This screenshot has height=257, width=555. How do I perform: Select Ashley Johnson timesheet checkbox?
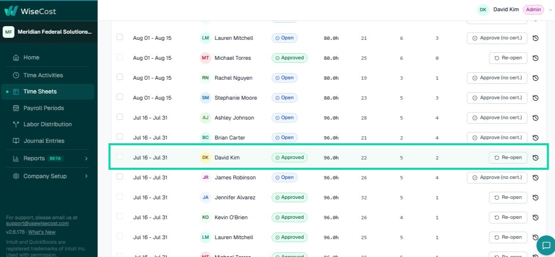tap(120, 117)
